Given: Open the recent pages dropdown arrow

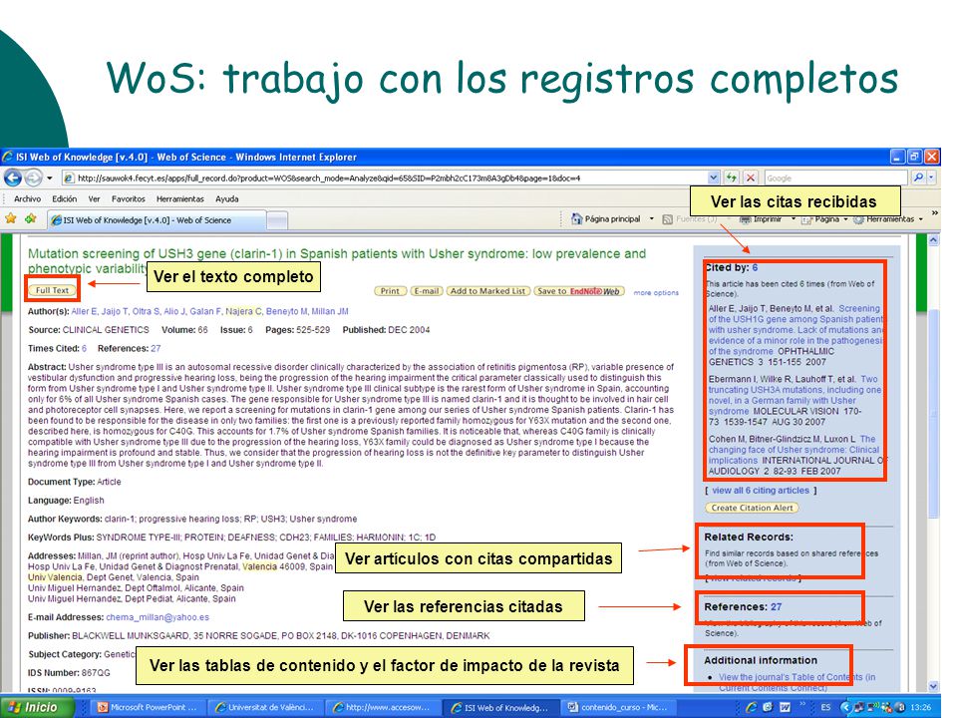Looking at the screenshot, I should (50, 179).
